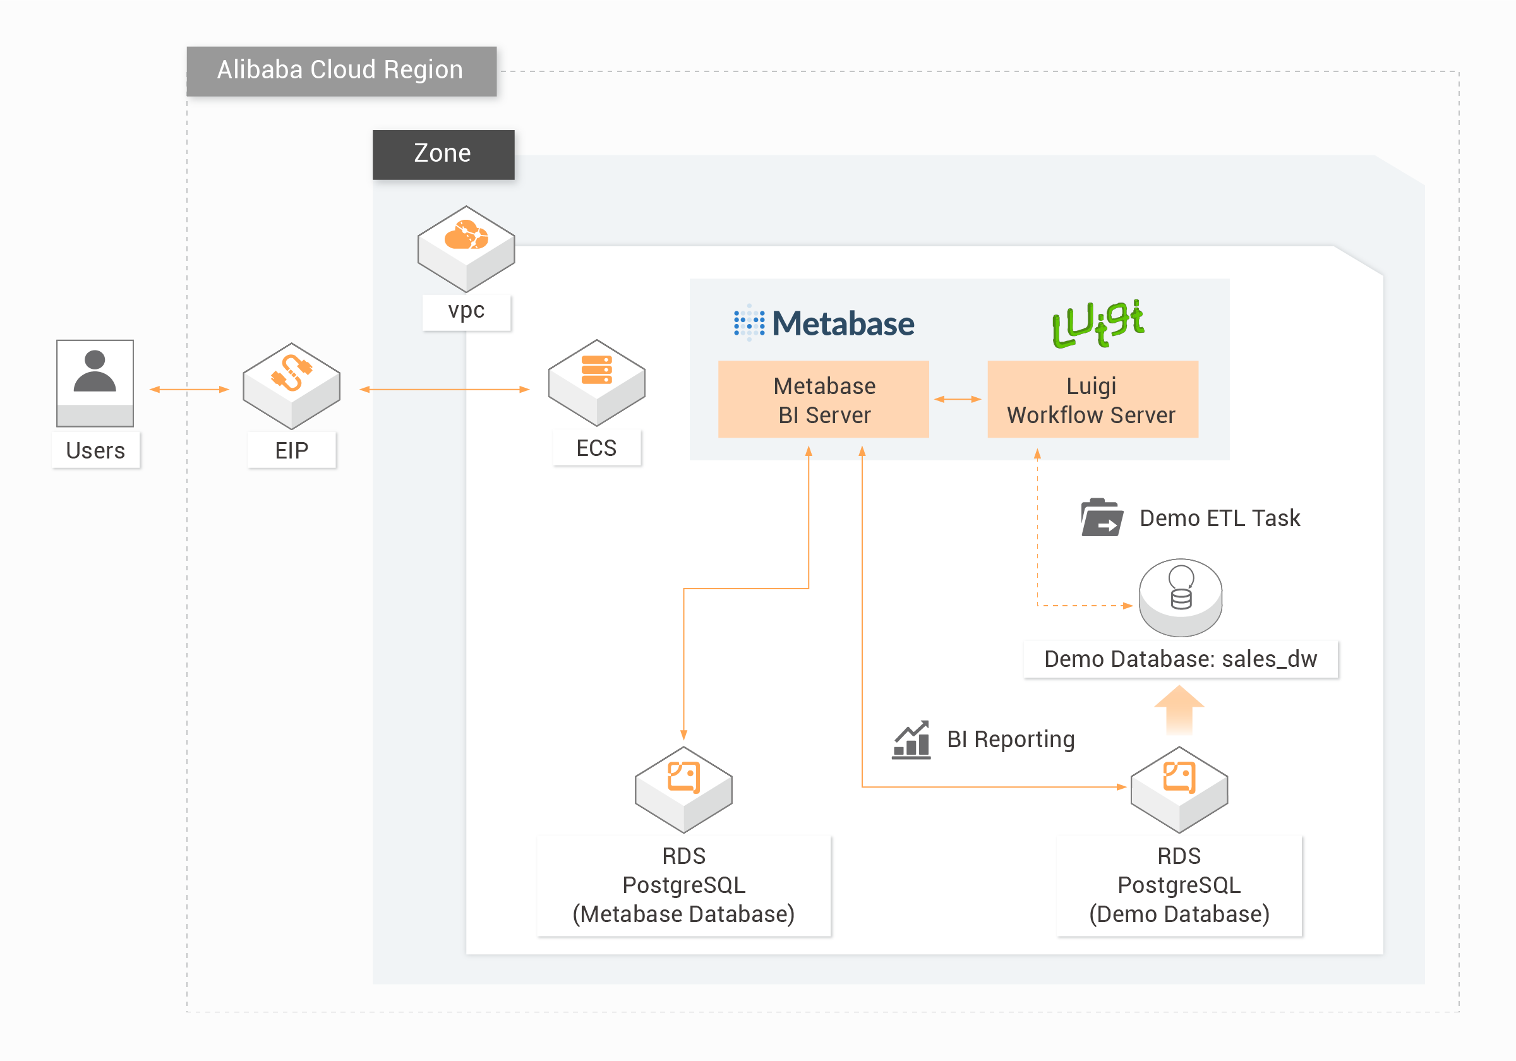Viewport: 1516px width, 1061px height.
Task: Click the BI Reporting chart icon
Action: pos(911,740)
